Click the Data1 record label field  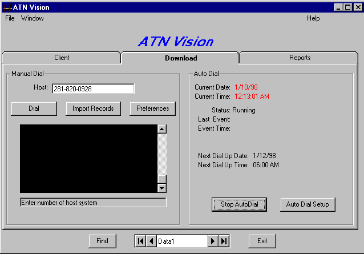point(182,241)
